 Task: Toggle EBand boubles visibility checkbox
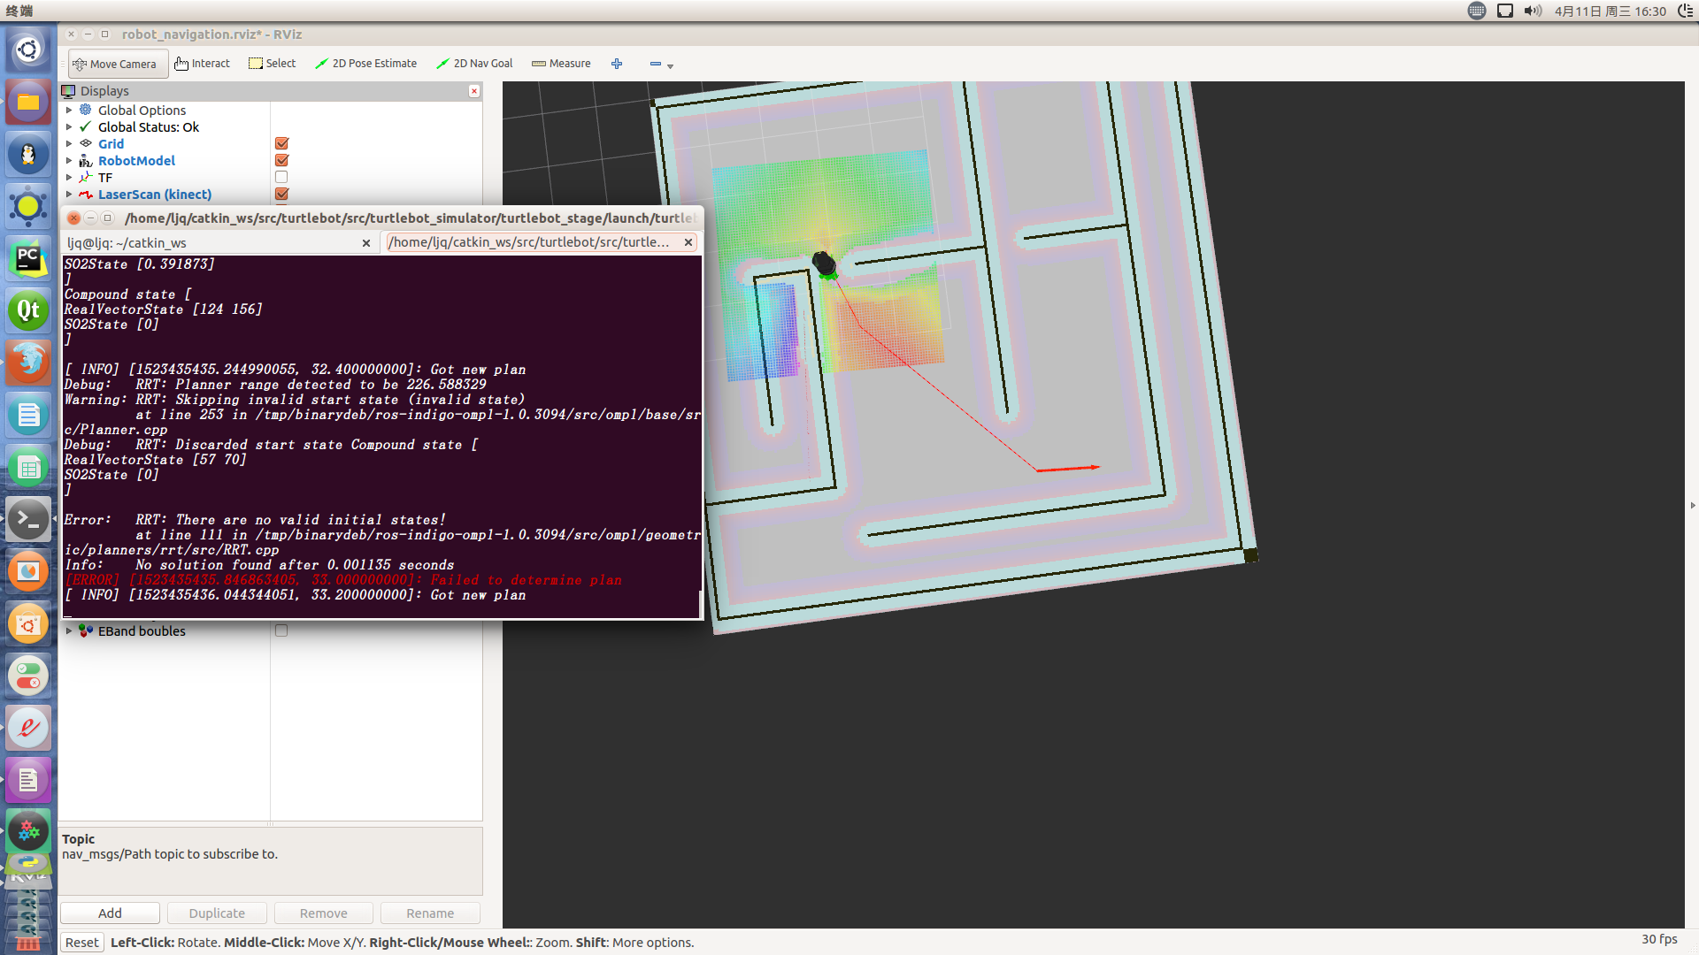click(x=280, y=630)
